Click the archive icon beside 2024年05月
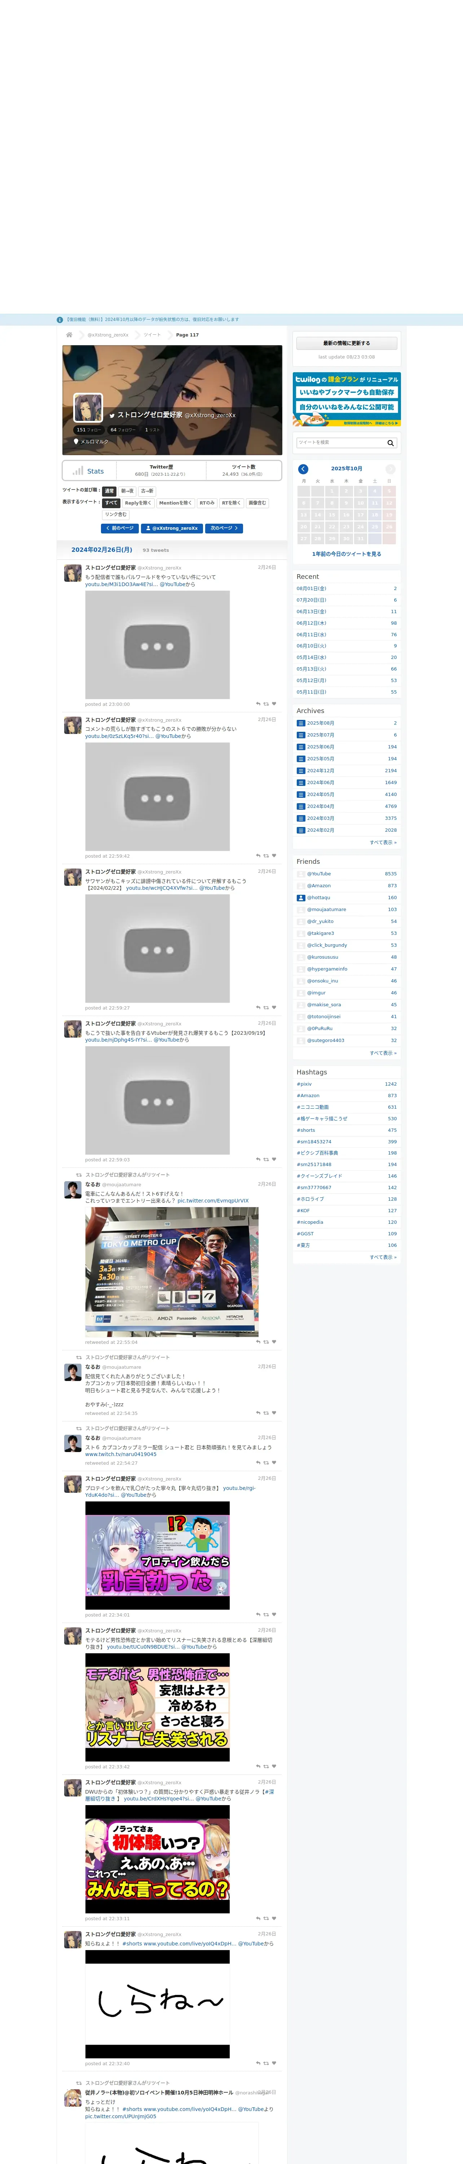The height and width of the screenshot is (2164, 463). tap(301, 795)
